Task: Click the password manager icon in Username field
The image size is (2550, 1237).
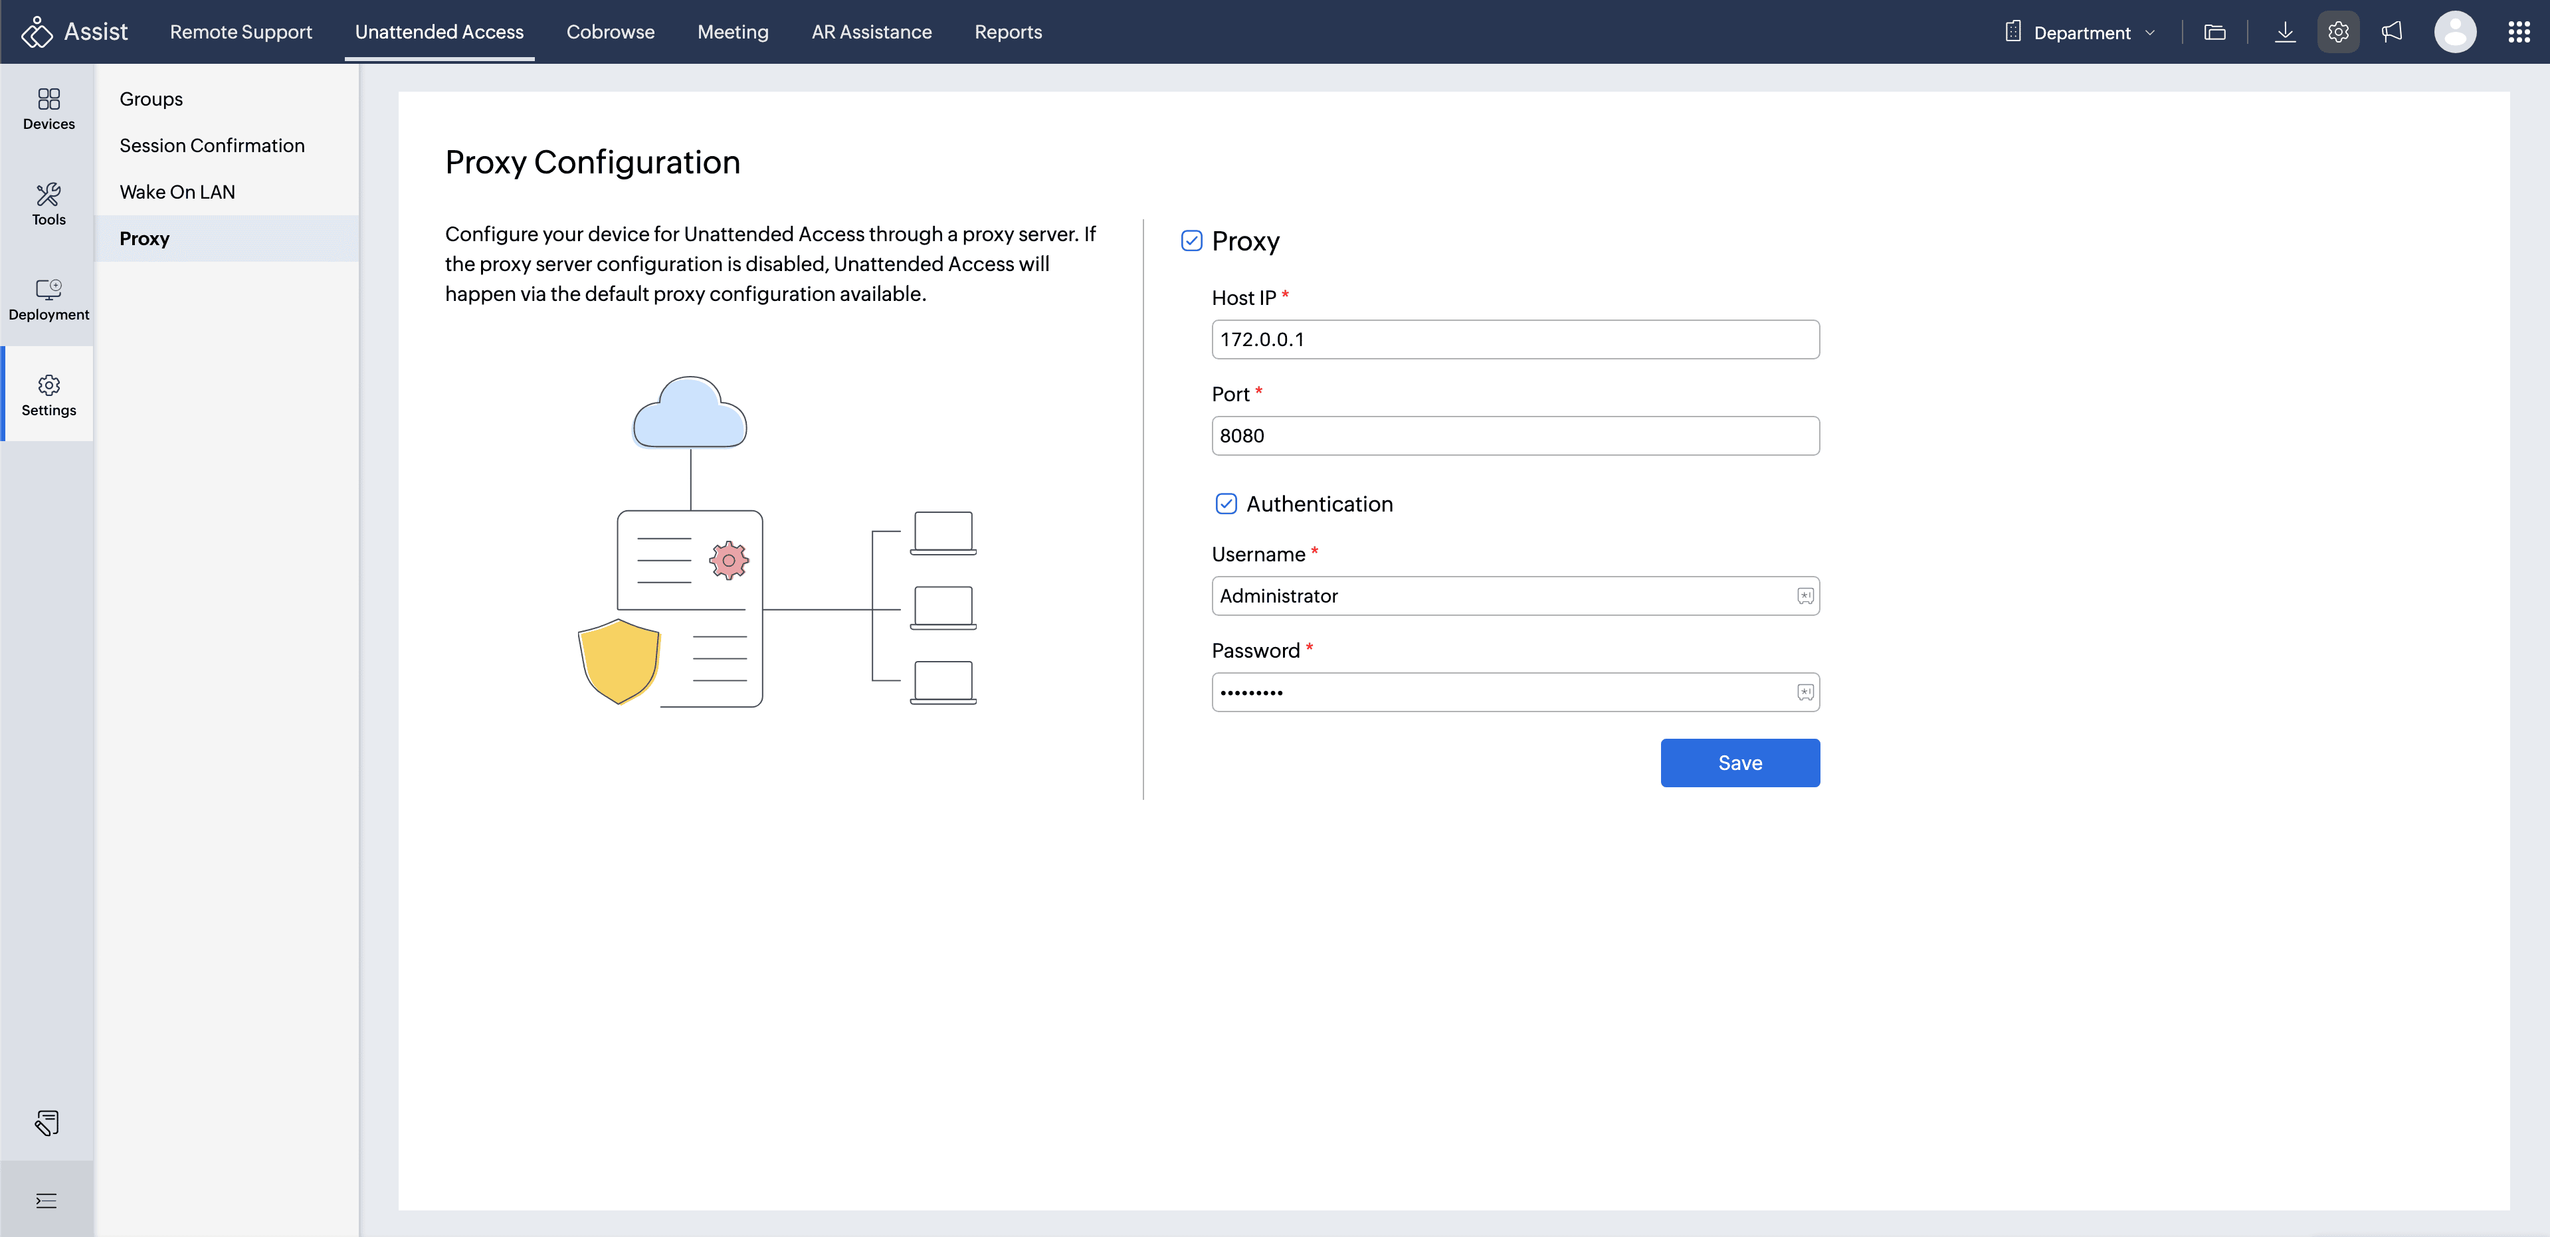Action: click(1805, 596)
